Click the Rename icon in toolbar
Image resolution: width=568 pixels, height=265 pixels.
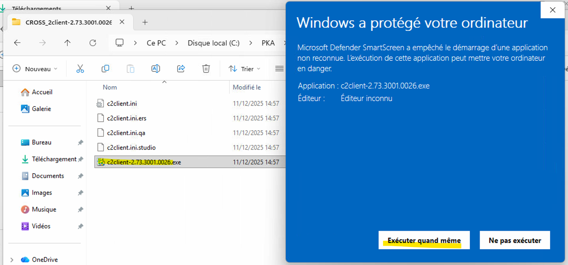point(156,69)
